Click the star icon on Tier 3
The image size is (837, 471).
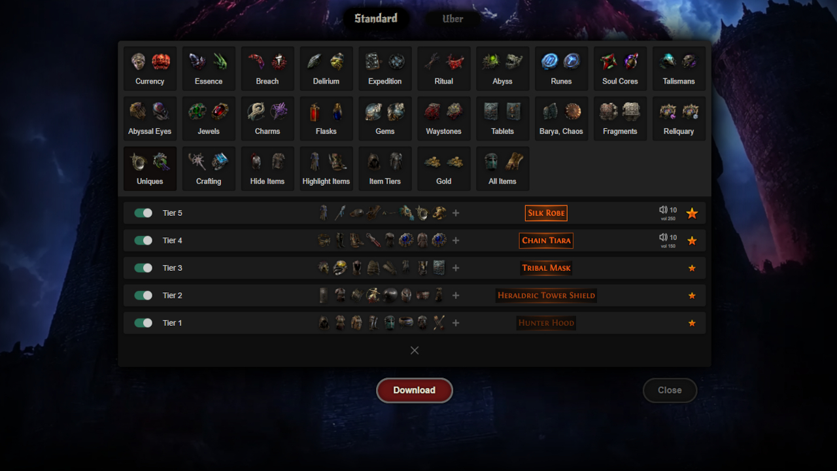pos(692,268)
